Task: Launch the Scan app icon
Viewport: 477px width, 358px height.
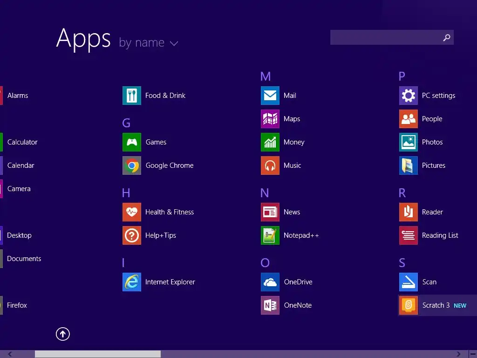Action: 409,282
